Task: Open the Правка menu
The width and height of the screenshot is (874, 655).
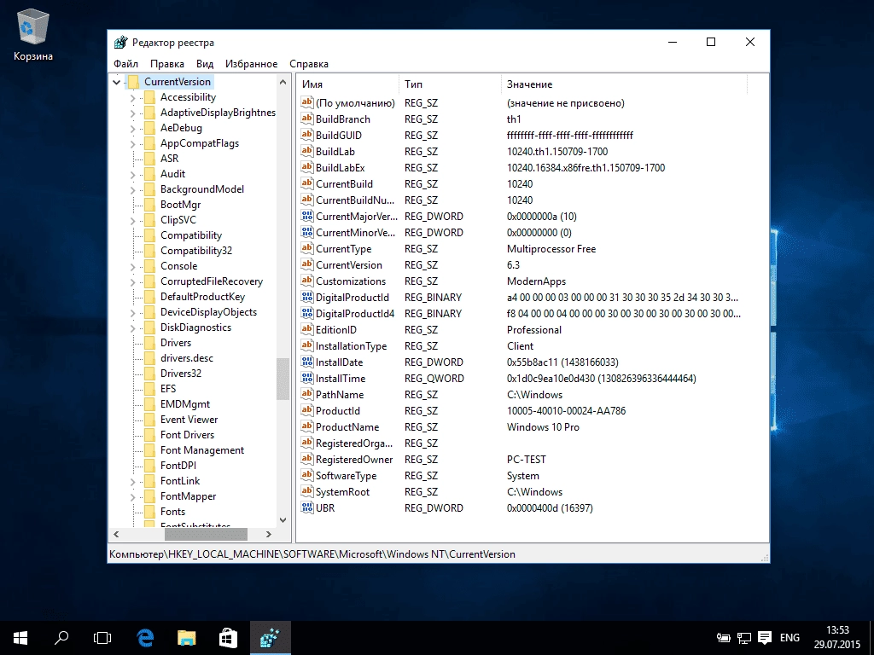Action: point(167,63)
